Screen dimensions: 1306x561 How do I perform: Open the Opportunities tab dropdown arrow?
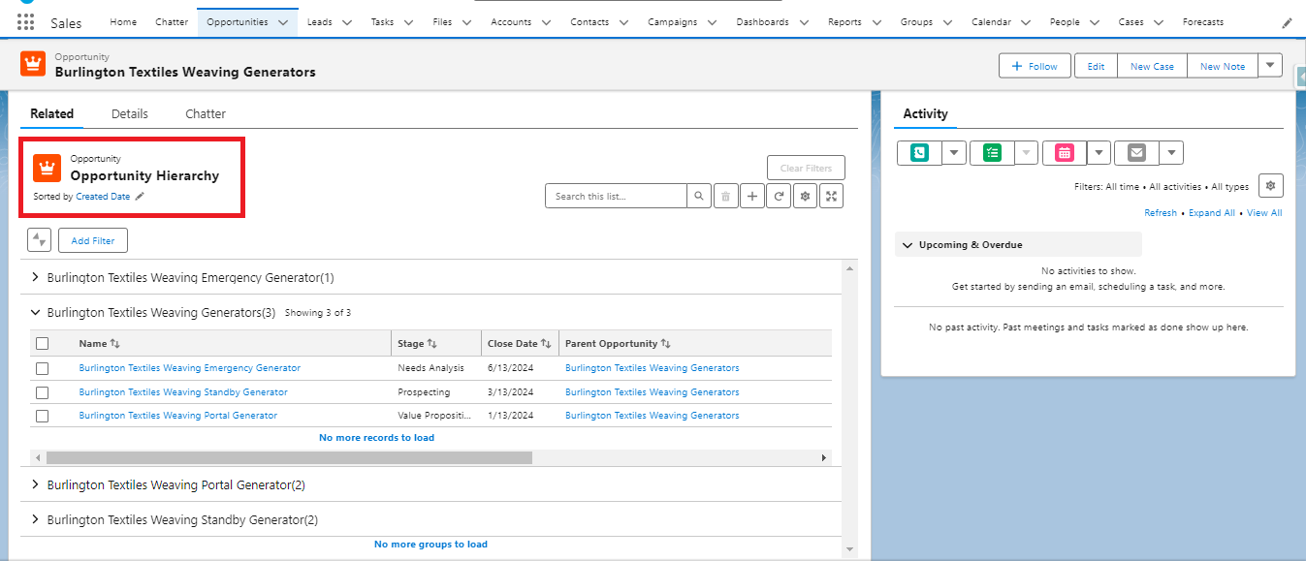[x=283, y=22]
